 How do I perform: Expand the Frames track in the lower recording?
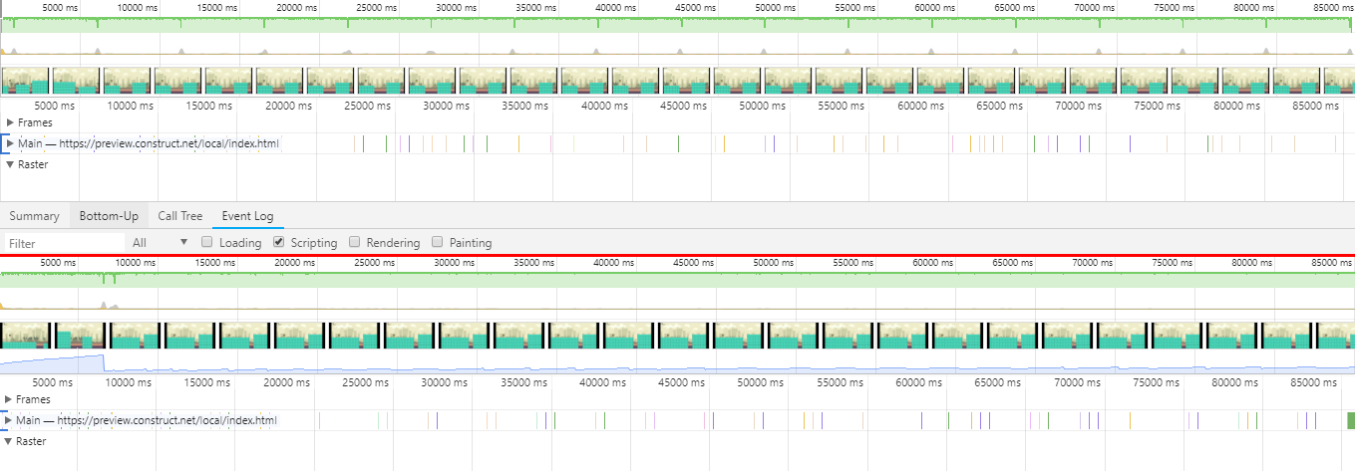tap(10, 399)
